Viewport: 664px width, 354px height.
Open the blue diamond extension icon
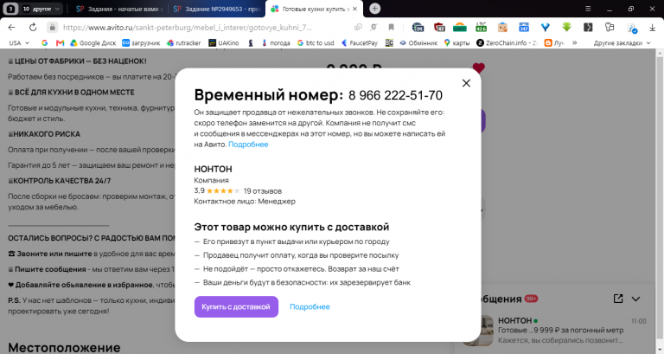click(x=546, y=28)
